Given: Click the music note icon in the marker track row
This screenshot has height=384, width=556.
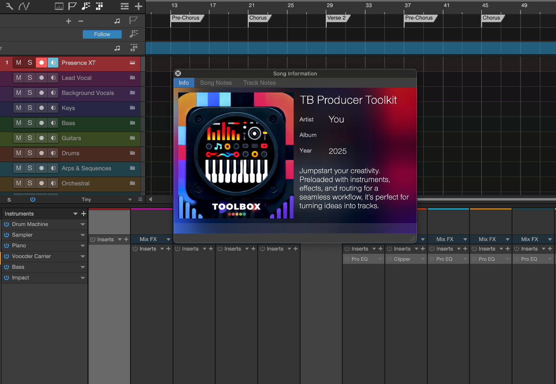Looking at the screenshot, I should point(117,21).
